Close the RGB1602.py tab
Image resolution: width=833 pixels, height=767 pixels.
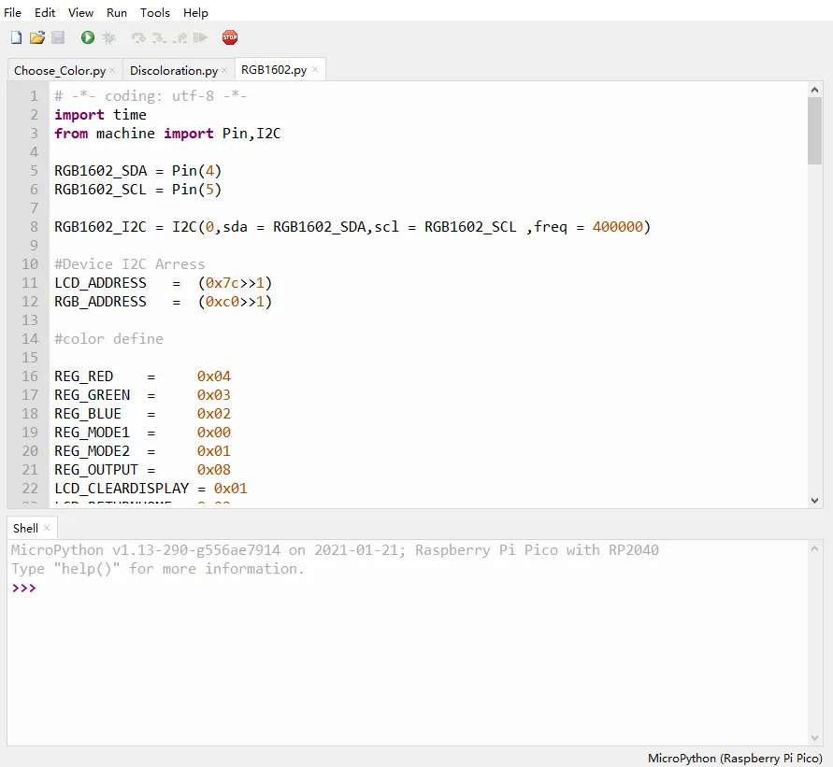pos(315,69)
